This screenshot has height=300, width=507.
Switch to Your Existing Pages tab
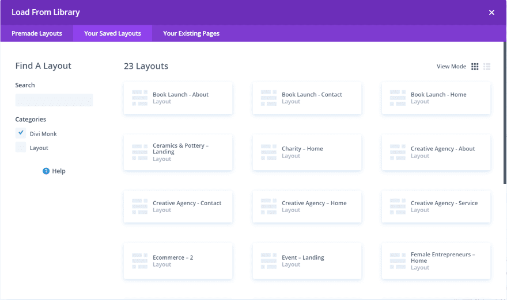(x=191, y=33)
